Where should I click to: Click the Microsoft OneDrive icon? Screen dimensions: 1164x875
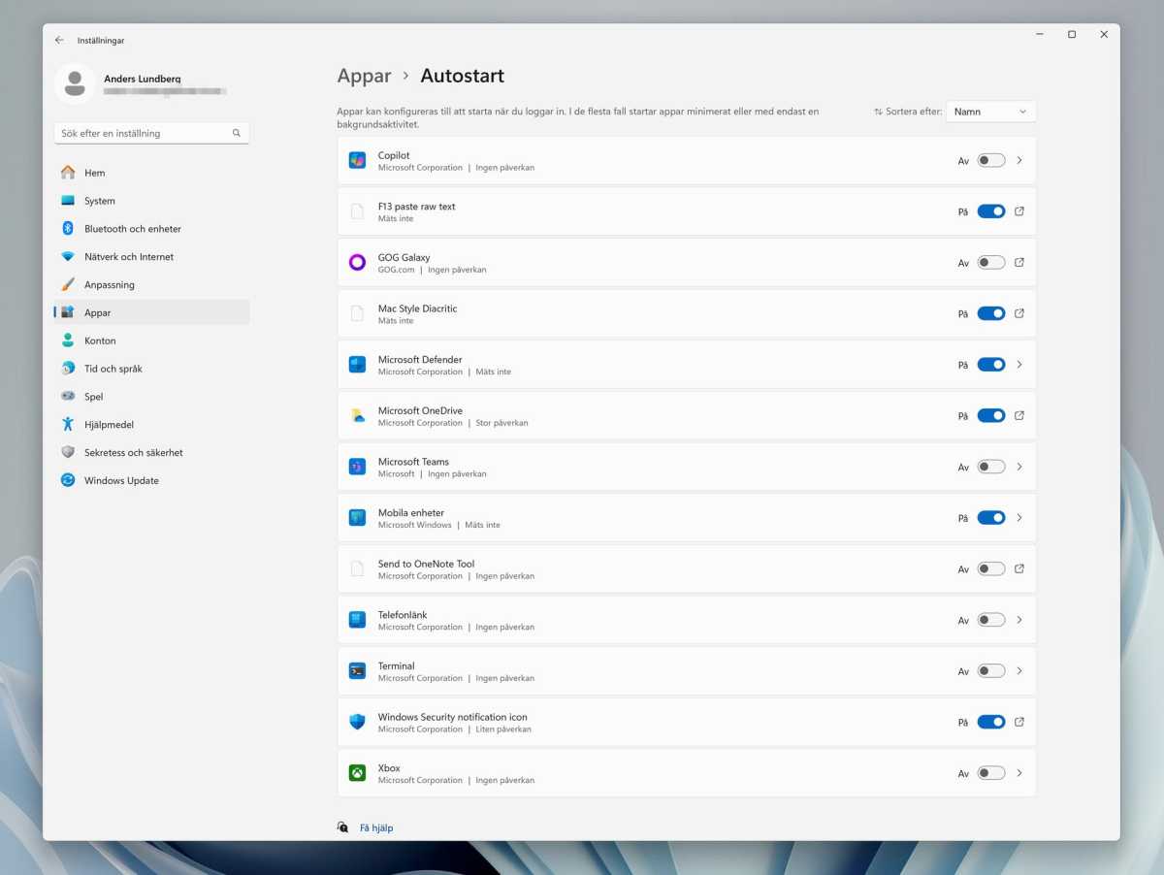pyautogui.click(x=356, y=415)
